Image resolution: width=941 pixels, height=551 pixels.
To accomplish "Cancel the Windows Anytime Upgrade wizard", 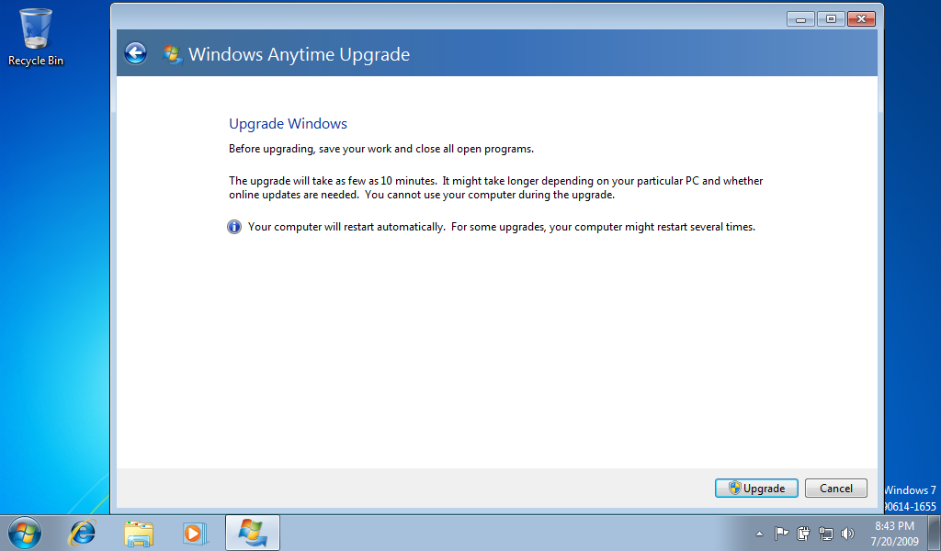I will coord(836,488).
